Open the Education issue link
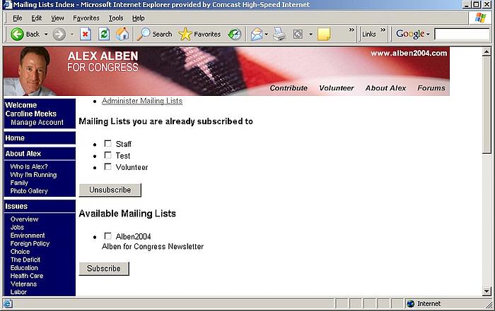The height and width of the screenshot is (311, 495). pyautogui.click(x=24, y=267)
